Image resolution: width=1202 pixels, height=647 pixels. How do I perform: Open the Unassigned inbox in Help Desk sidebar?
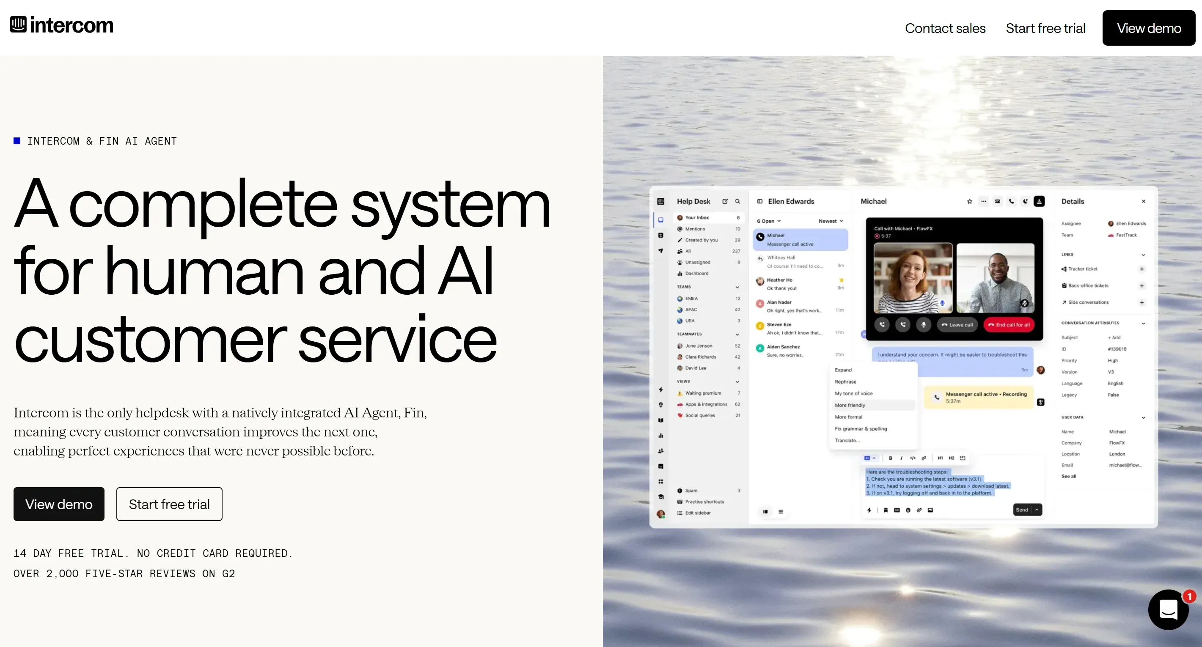pyautogui.click(x=708, y=262)
